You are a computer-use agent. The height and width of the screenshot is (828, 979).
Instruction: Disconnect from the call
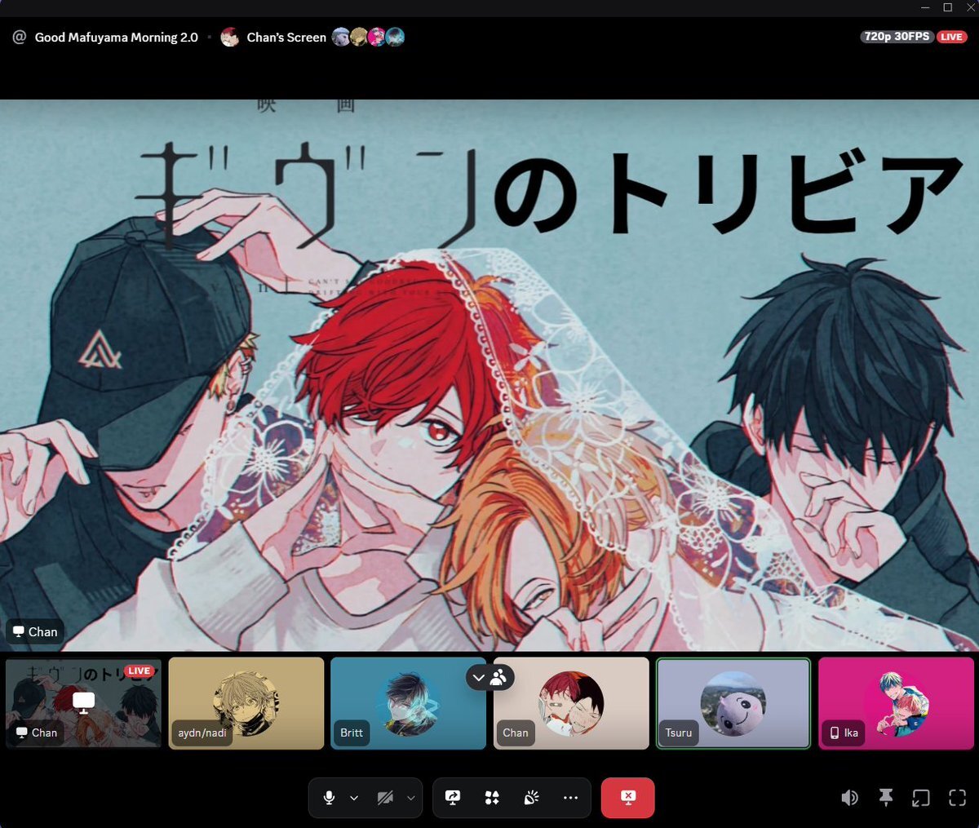627,798
